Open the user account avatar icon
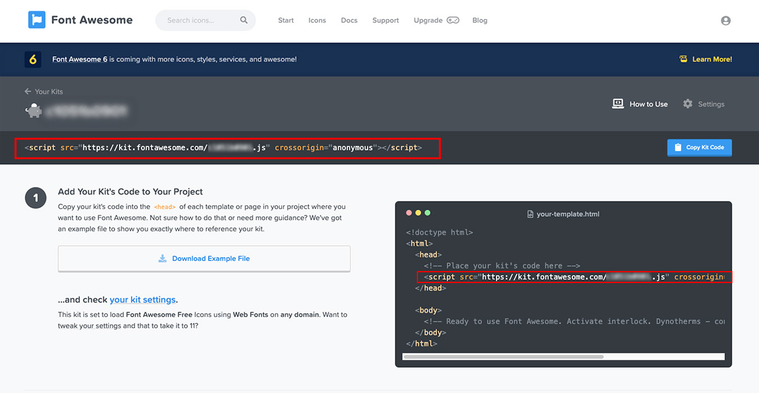This screenshot has height=393, width=759. 725,20
